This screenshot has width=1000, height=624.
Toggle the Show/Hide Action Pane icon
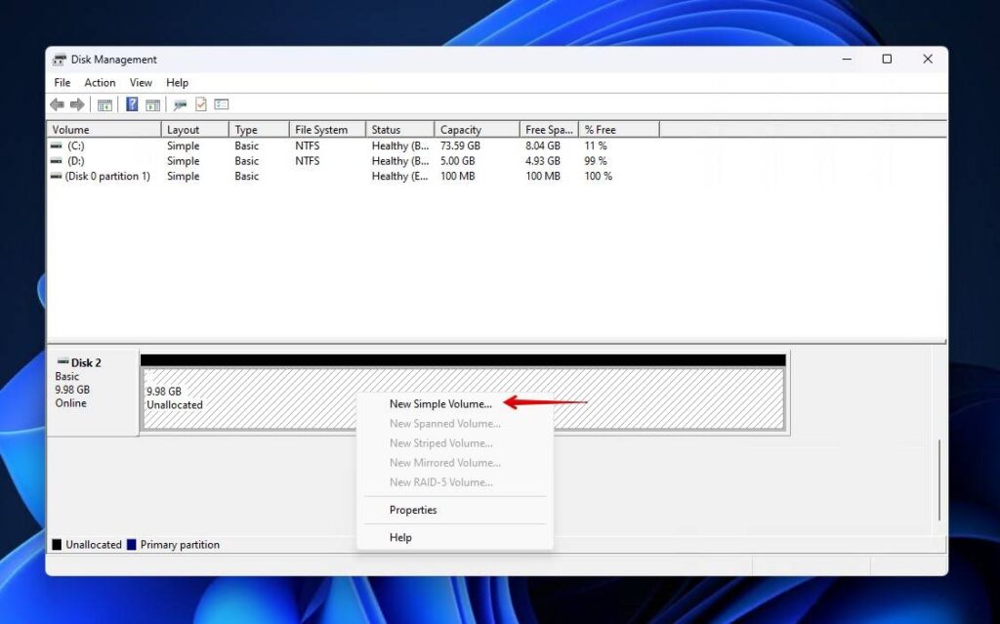tap(152, 104)
